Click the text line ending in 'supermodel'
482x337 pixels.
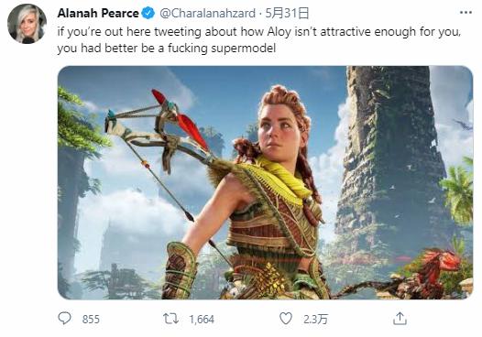coord(166,49)
